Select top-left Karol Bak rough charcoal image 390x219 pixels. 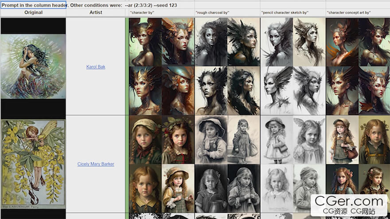(211, 42)
